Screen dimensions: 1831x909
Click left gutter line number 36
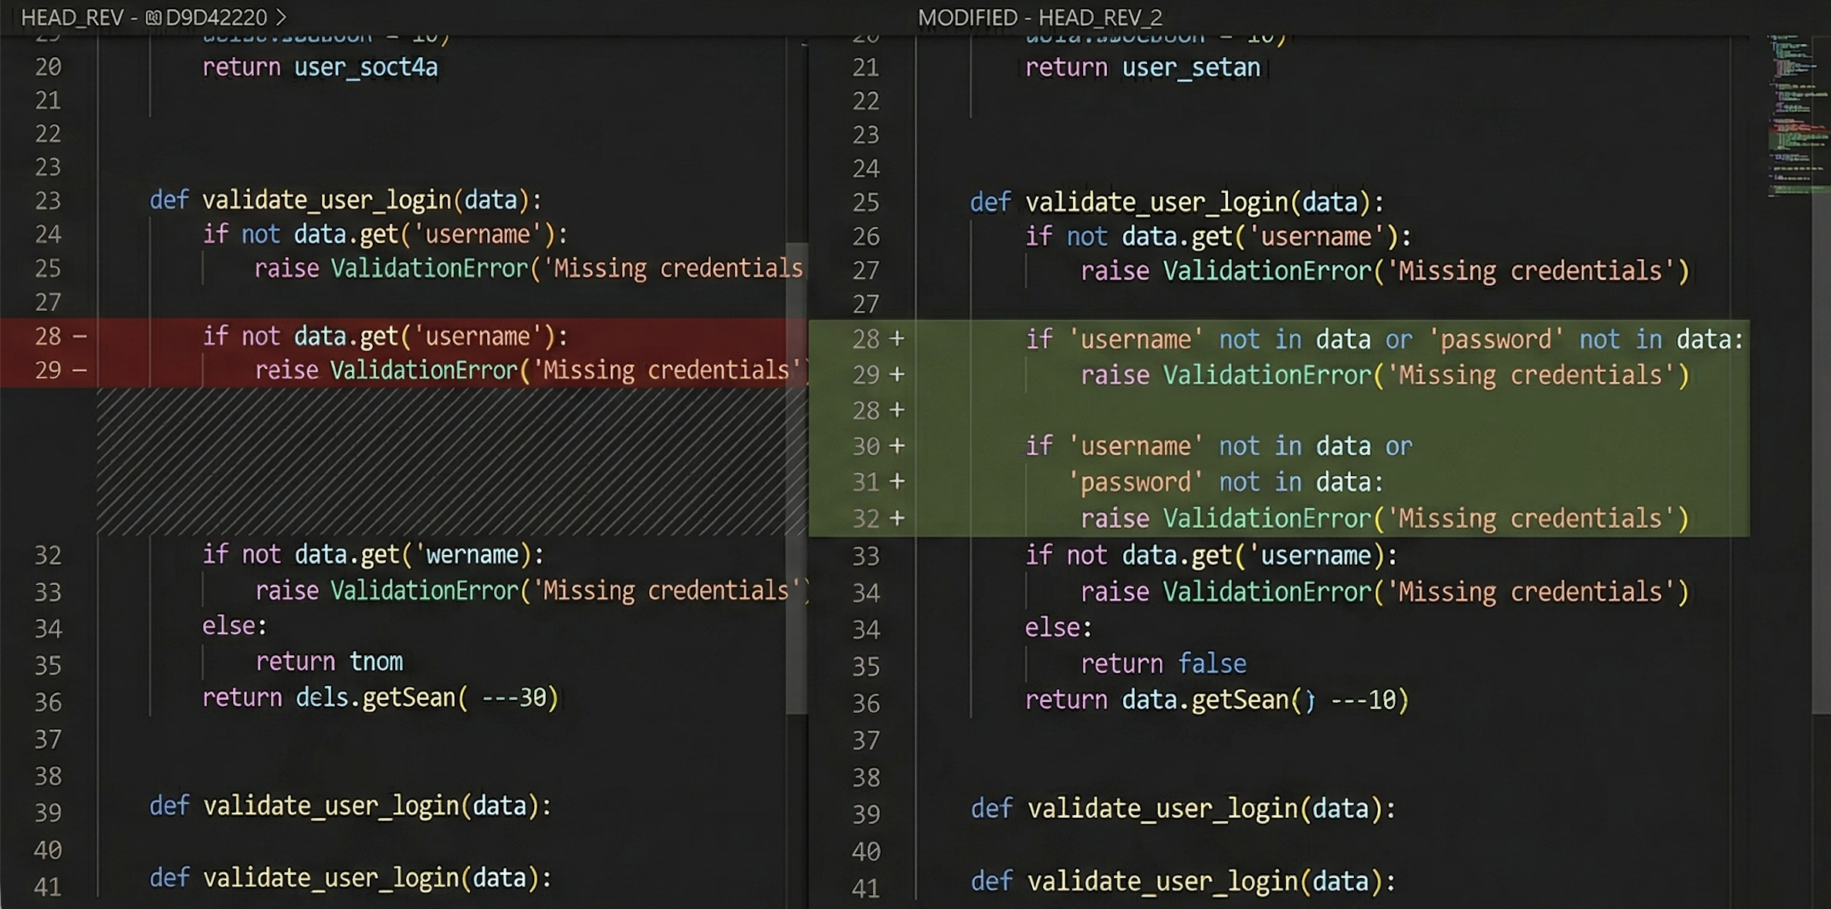coord(48,702)
